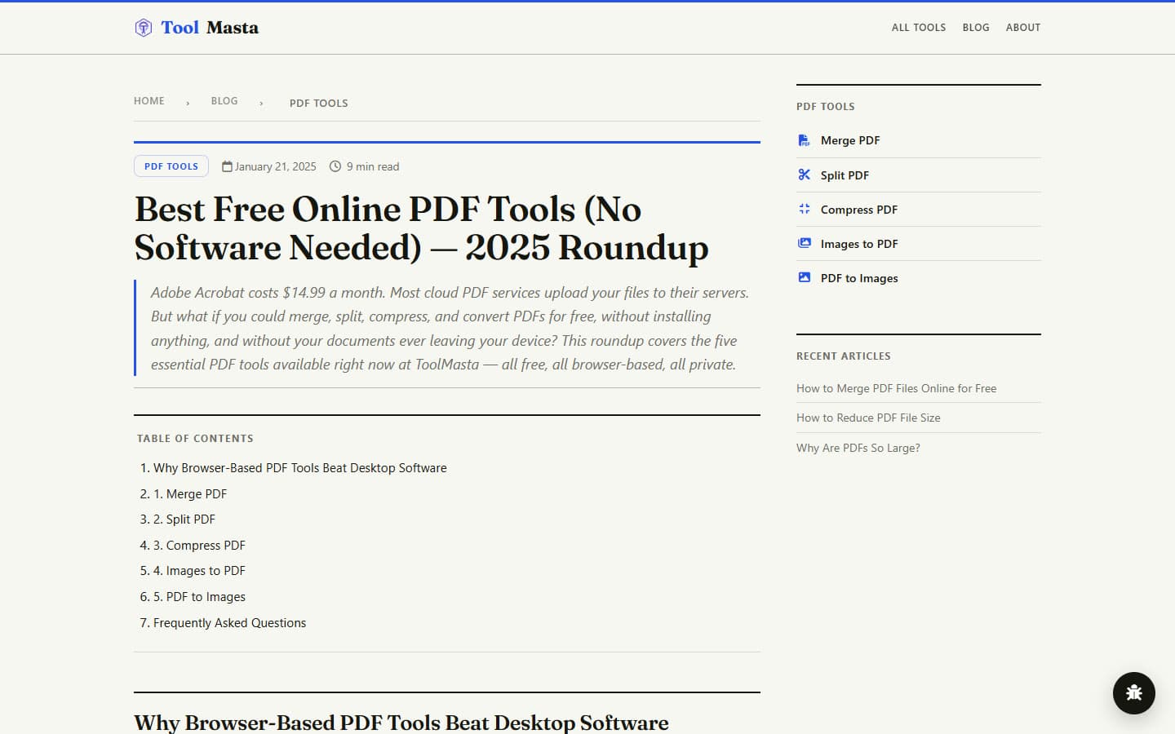This screenshot has height=734, width=1175.
Task: Go to BLOG breadcrumb link
Action: [224, 101]
